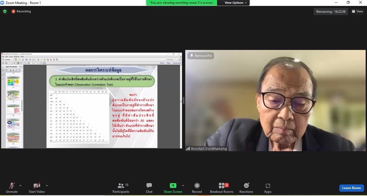The image size is (367, 196).
Task: Open the Apps panel
Action: tap(268, 188)
